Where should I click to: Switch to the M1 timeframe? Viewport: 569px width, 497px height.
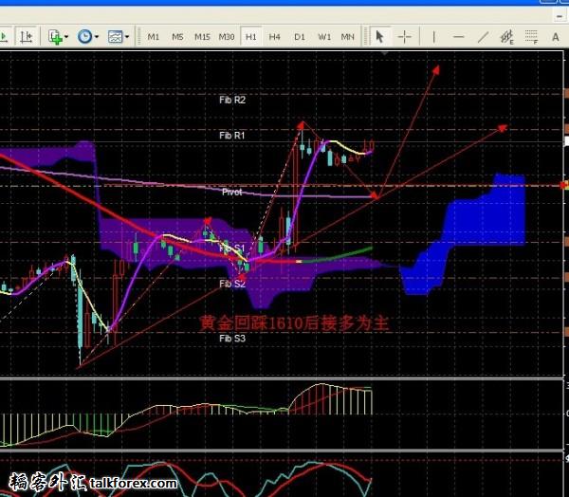click(x=153, y=37)
